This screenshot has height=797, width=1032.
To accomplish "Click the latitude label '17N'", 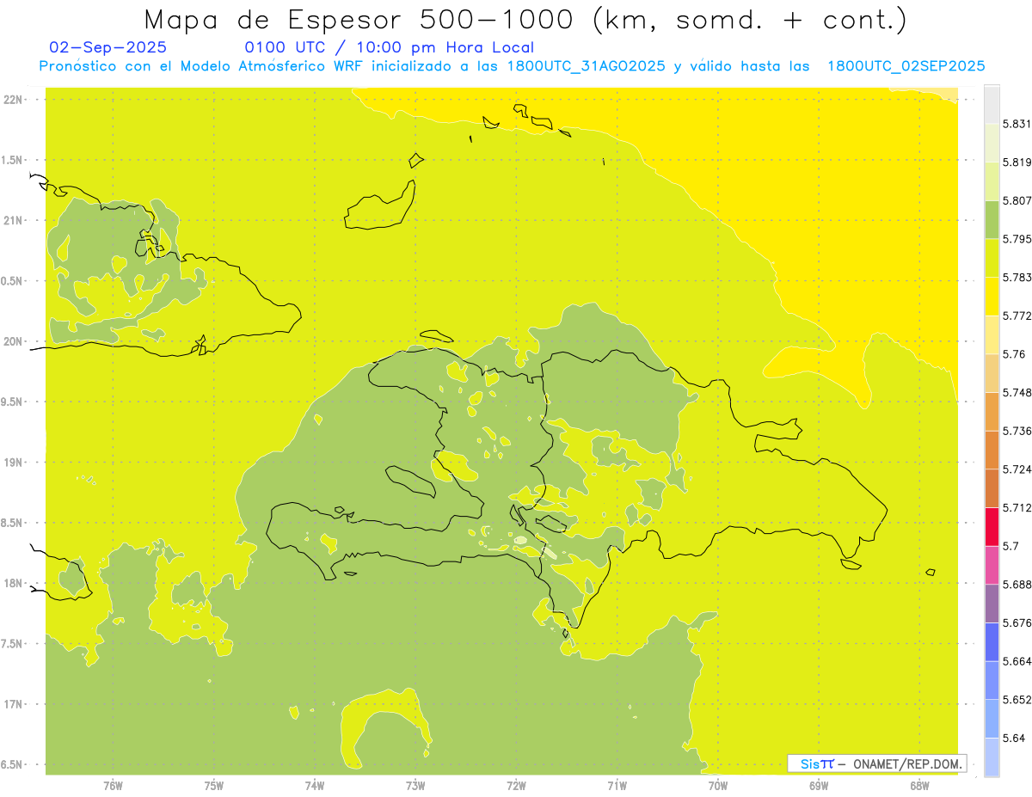I will tap(13, 704).
